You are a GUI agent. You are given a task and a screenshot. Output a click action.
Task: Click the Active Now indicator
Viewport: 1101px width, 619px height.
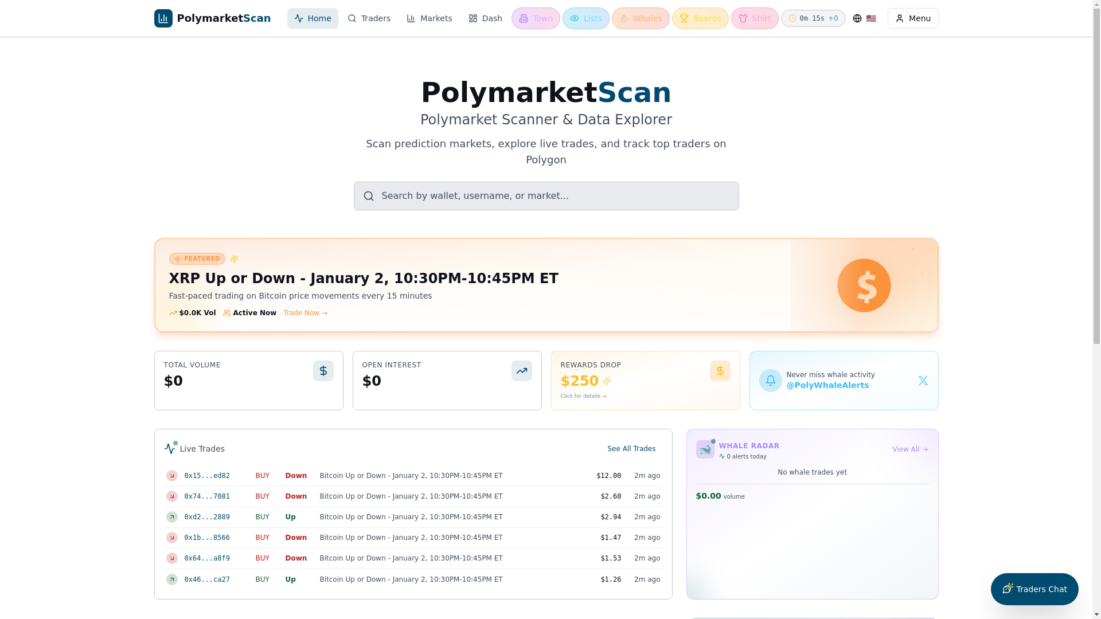pyautogui.click(x=250, y=313)
